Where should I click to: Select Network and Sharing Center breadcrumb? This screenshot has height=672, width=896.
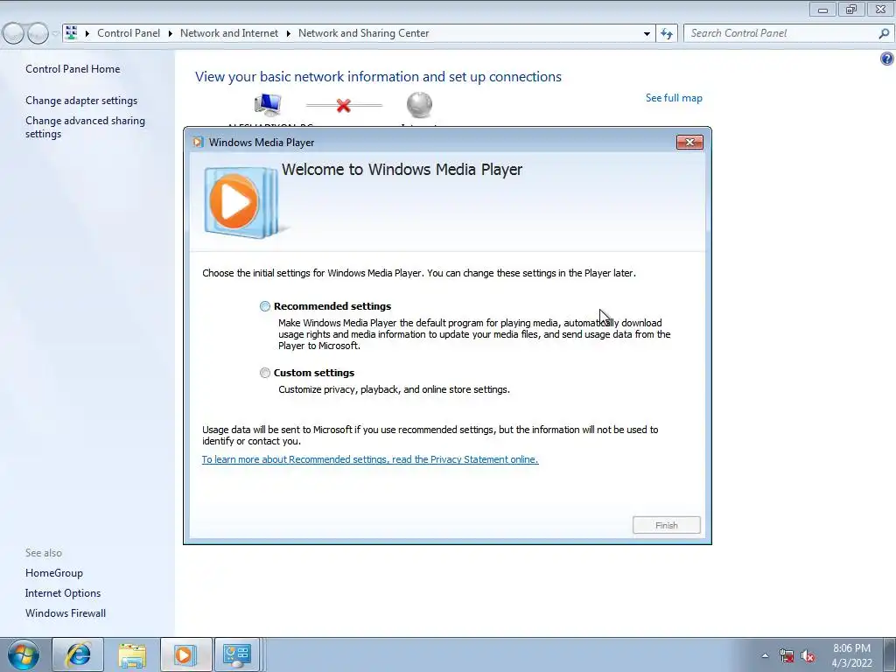[363, 33]
